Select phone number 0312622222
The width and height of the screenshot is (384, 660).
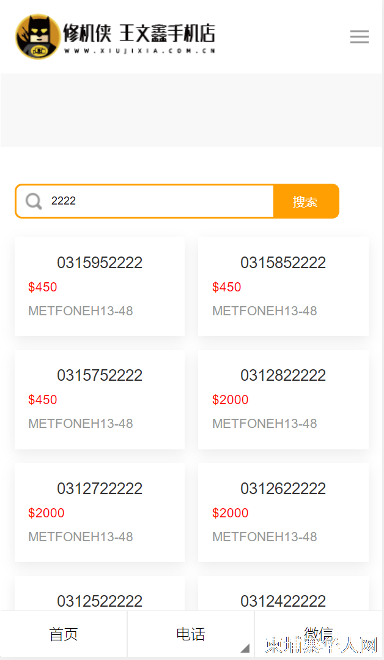(x=283, y=489)
